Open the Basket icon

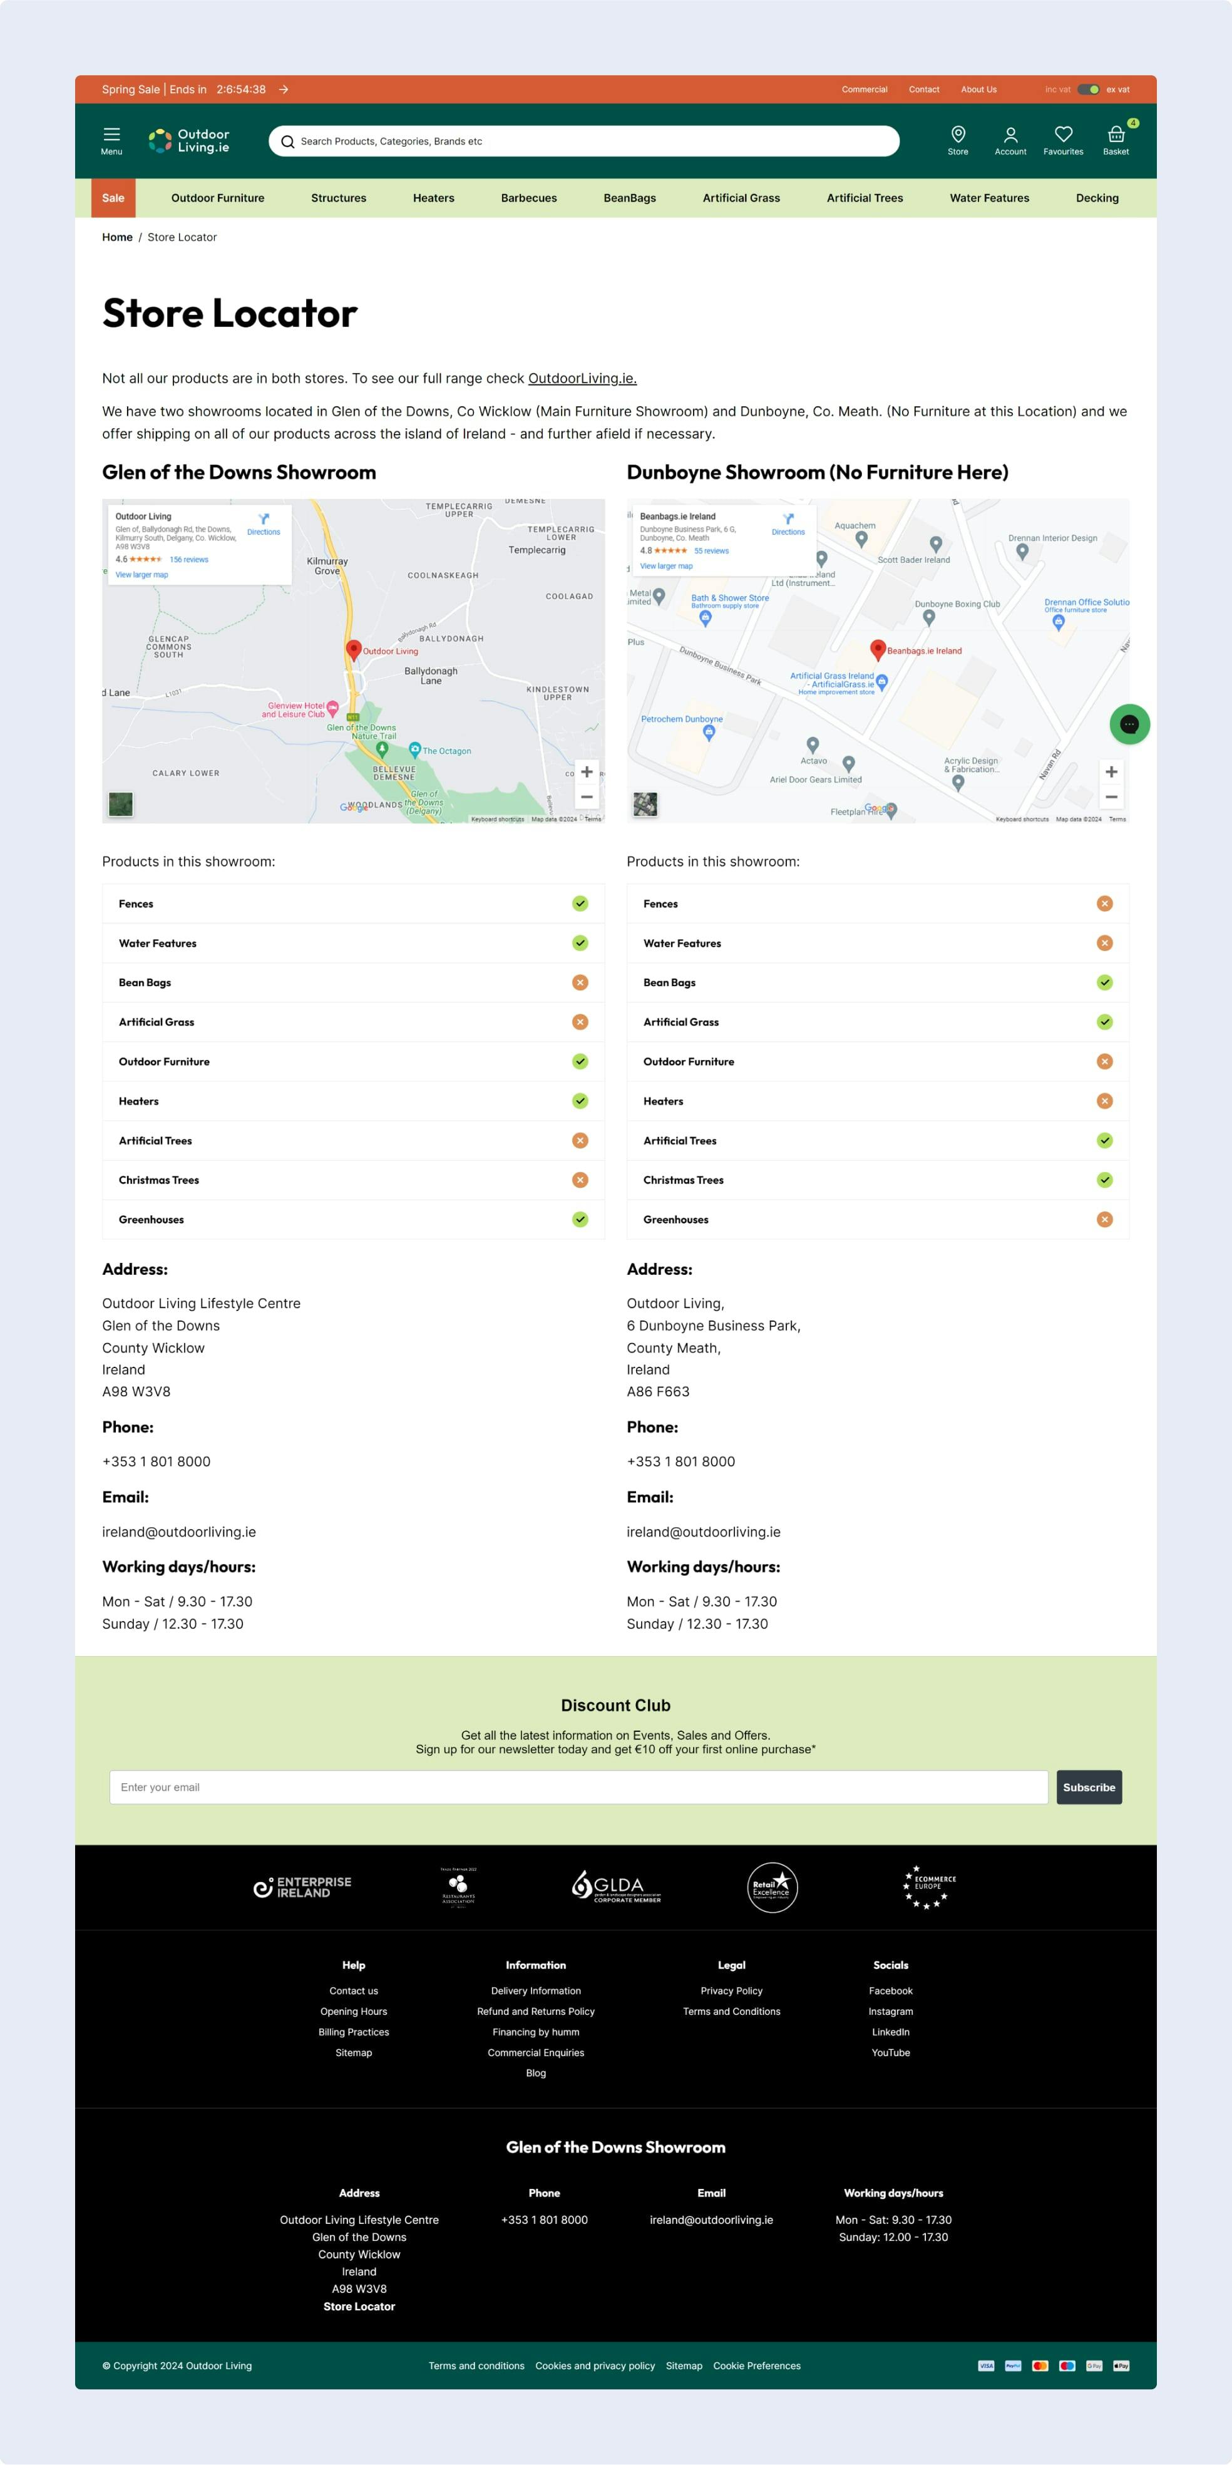tap(1116, 135)
